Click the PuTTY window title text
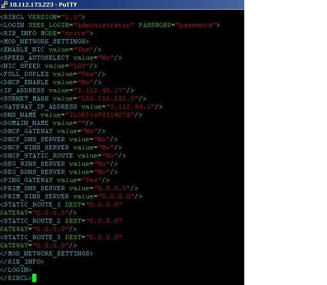This screenshot has height=285, width=327. pos(43,5)
